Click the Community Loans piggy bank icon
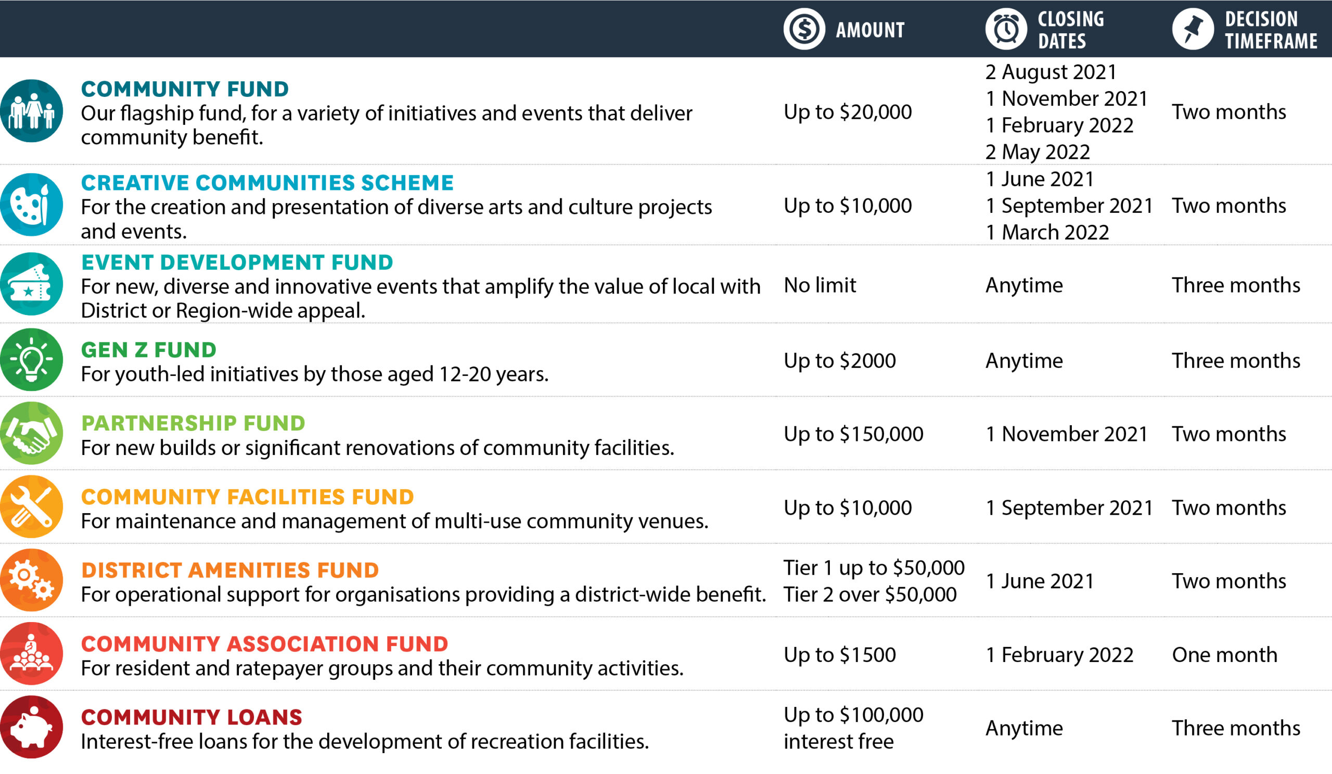 pyautogui.click(x=32, y=727)
